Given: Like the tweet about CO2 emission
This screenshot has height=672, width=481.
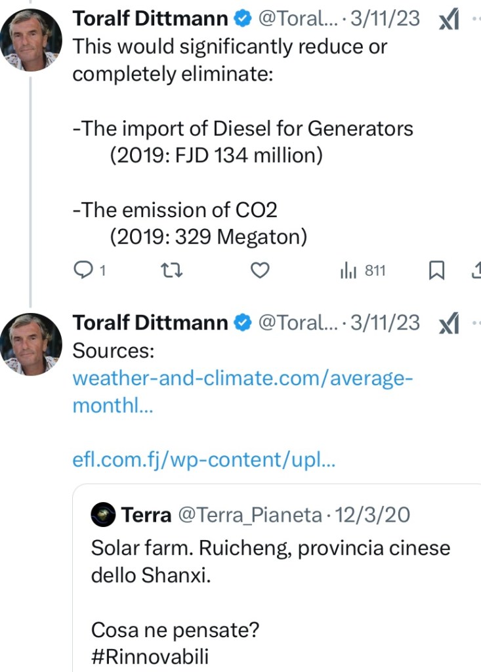Looking at the screenshot, I should 261,270.
